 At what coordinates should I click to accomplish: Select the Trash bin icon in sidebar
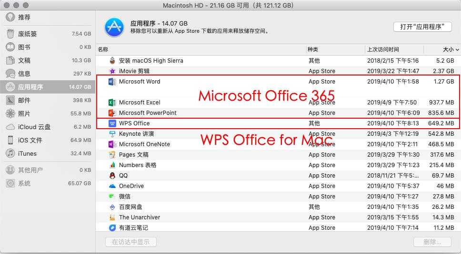[x=10, y=34]
